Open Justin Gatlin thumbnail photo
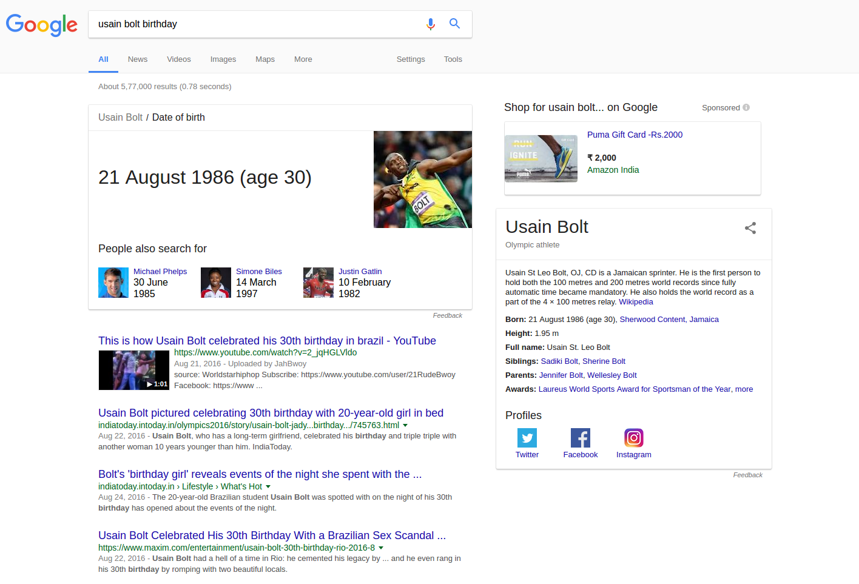 click(318, 283)
